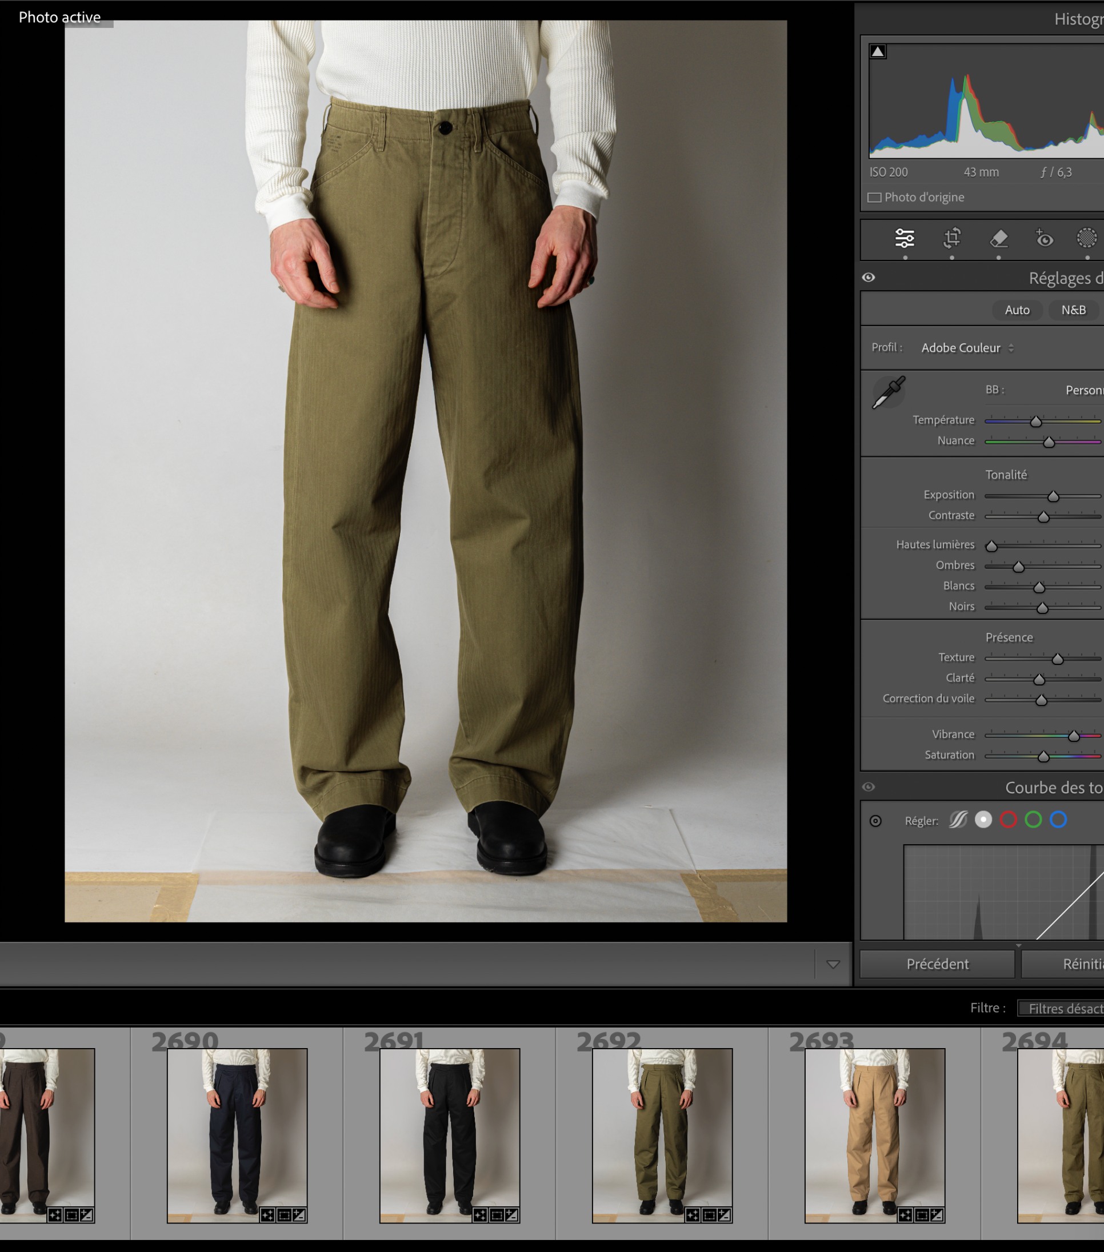
Task: Expand the toolbar options triangle
Action: tap(833, 964)
